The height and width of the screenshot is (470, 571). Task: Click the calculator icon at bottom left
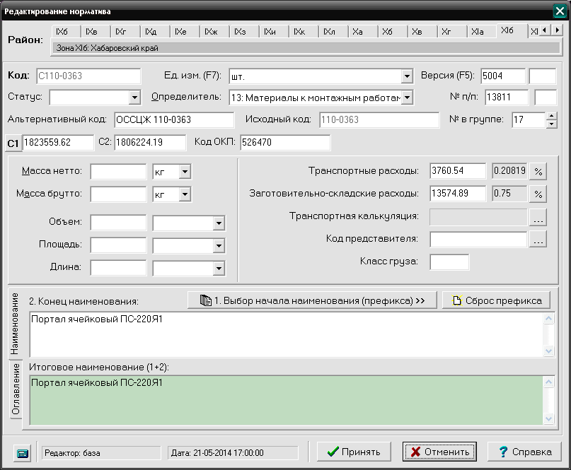(23, 452)
